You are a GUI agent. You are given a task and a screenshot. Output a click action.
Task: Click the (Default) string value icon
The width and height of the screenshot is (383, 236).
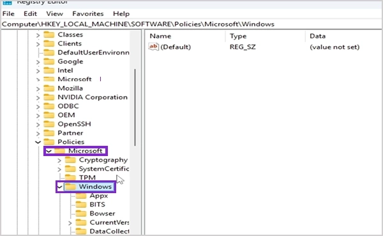(154, 47)
